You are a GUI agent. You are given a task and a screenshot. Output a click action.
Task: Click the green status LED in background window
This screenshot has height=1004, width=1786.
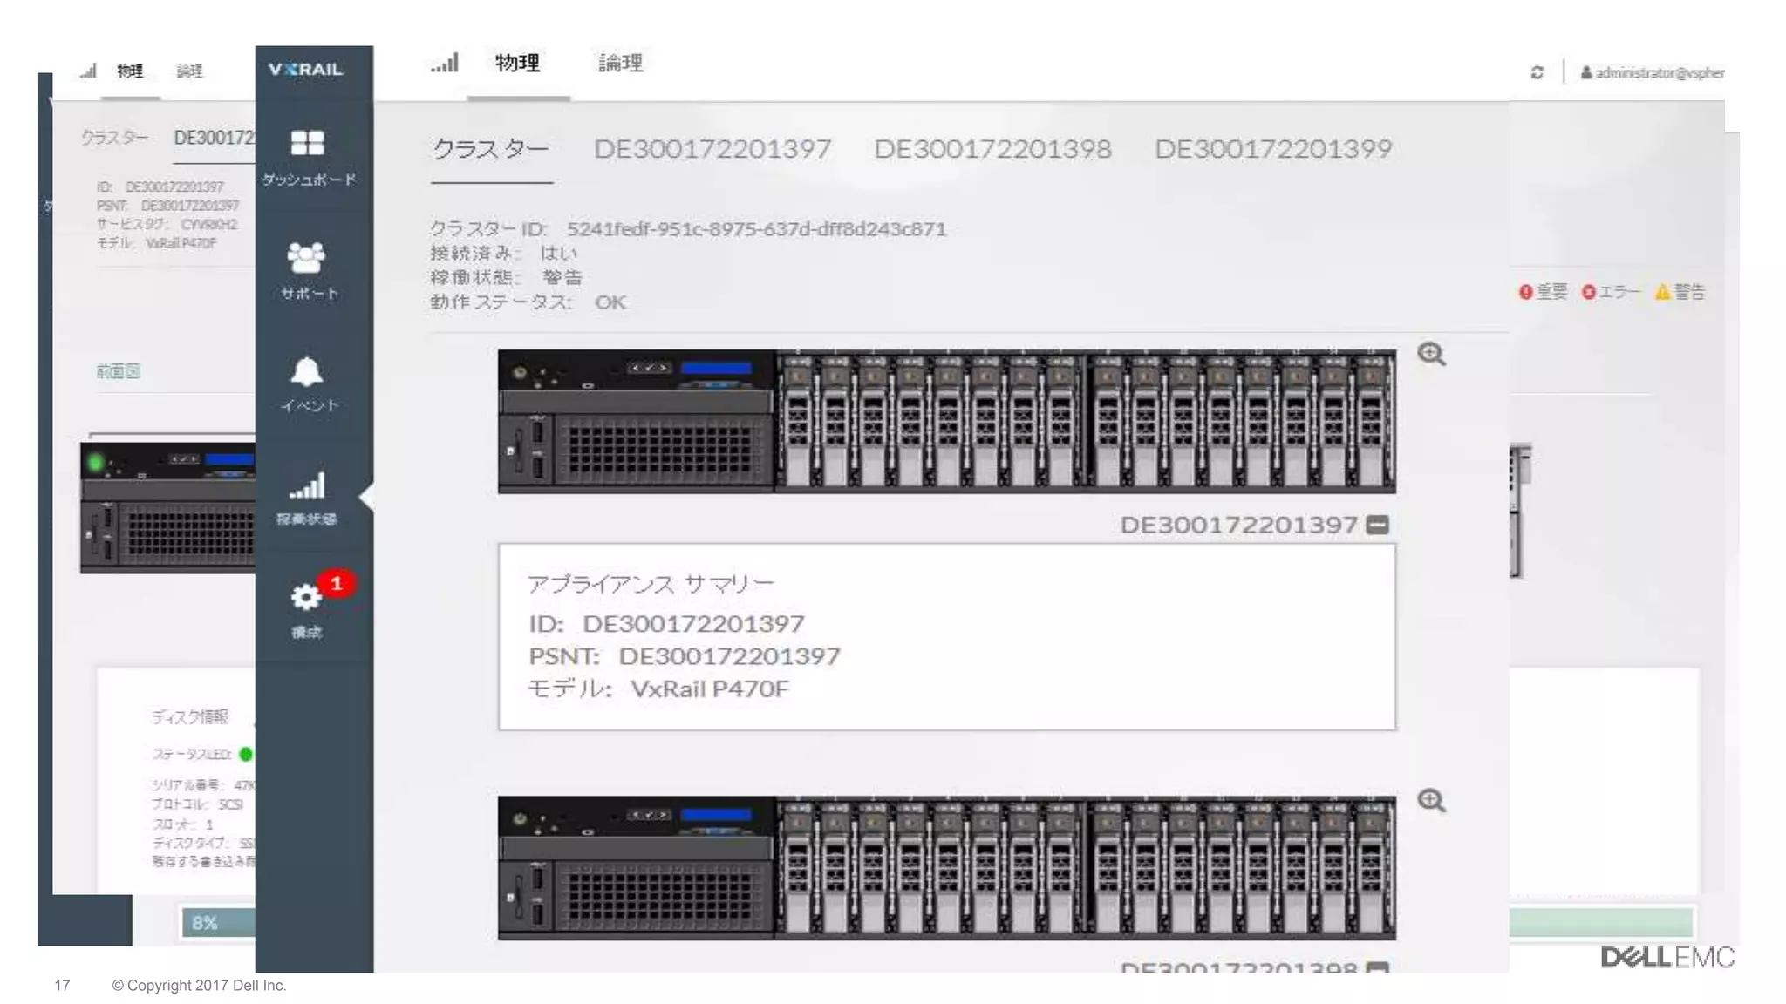click(246, 754)
